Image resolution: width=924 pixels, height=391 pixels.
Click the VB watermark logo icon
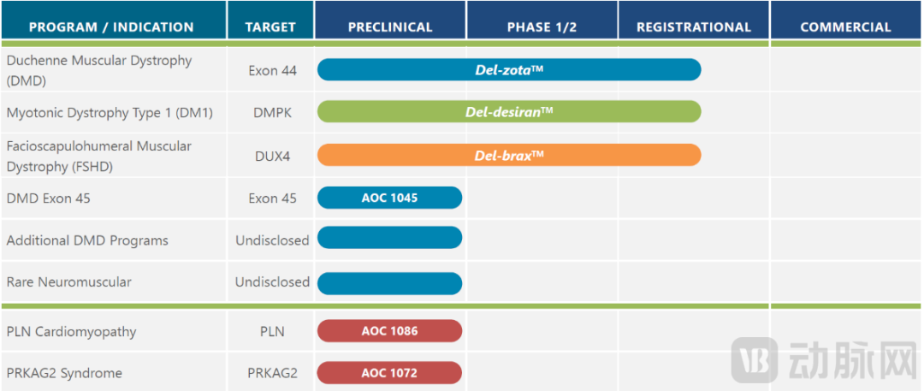coord(756,359)
